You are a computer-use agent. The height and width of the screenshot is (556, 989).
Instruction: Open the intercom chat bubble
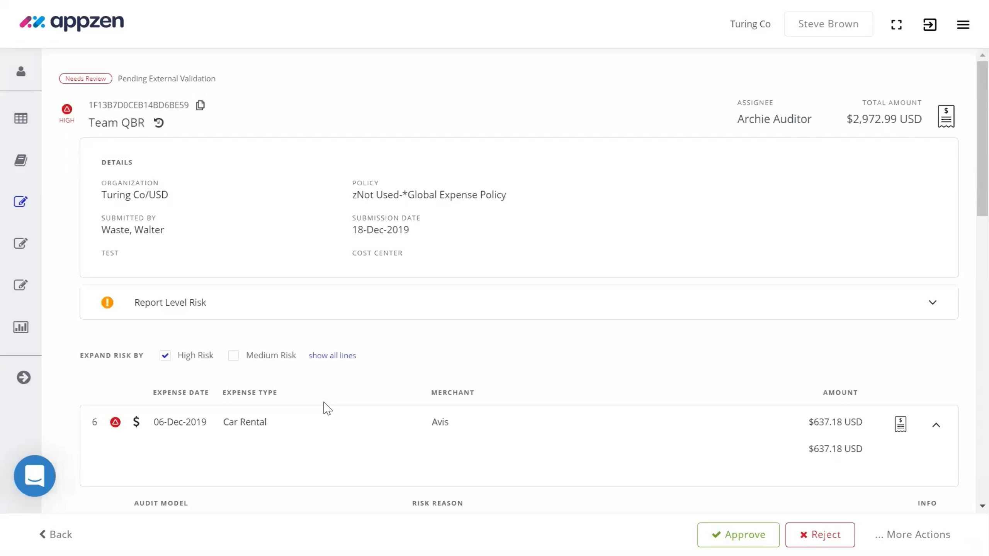click(34, 476)
